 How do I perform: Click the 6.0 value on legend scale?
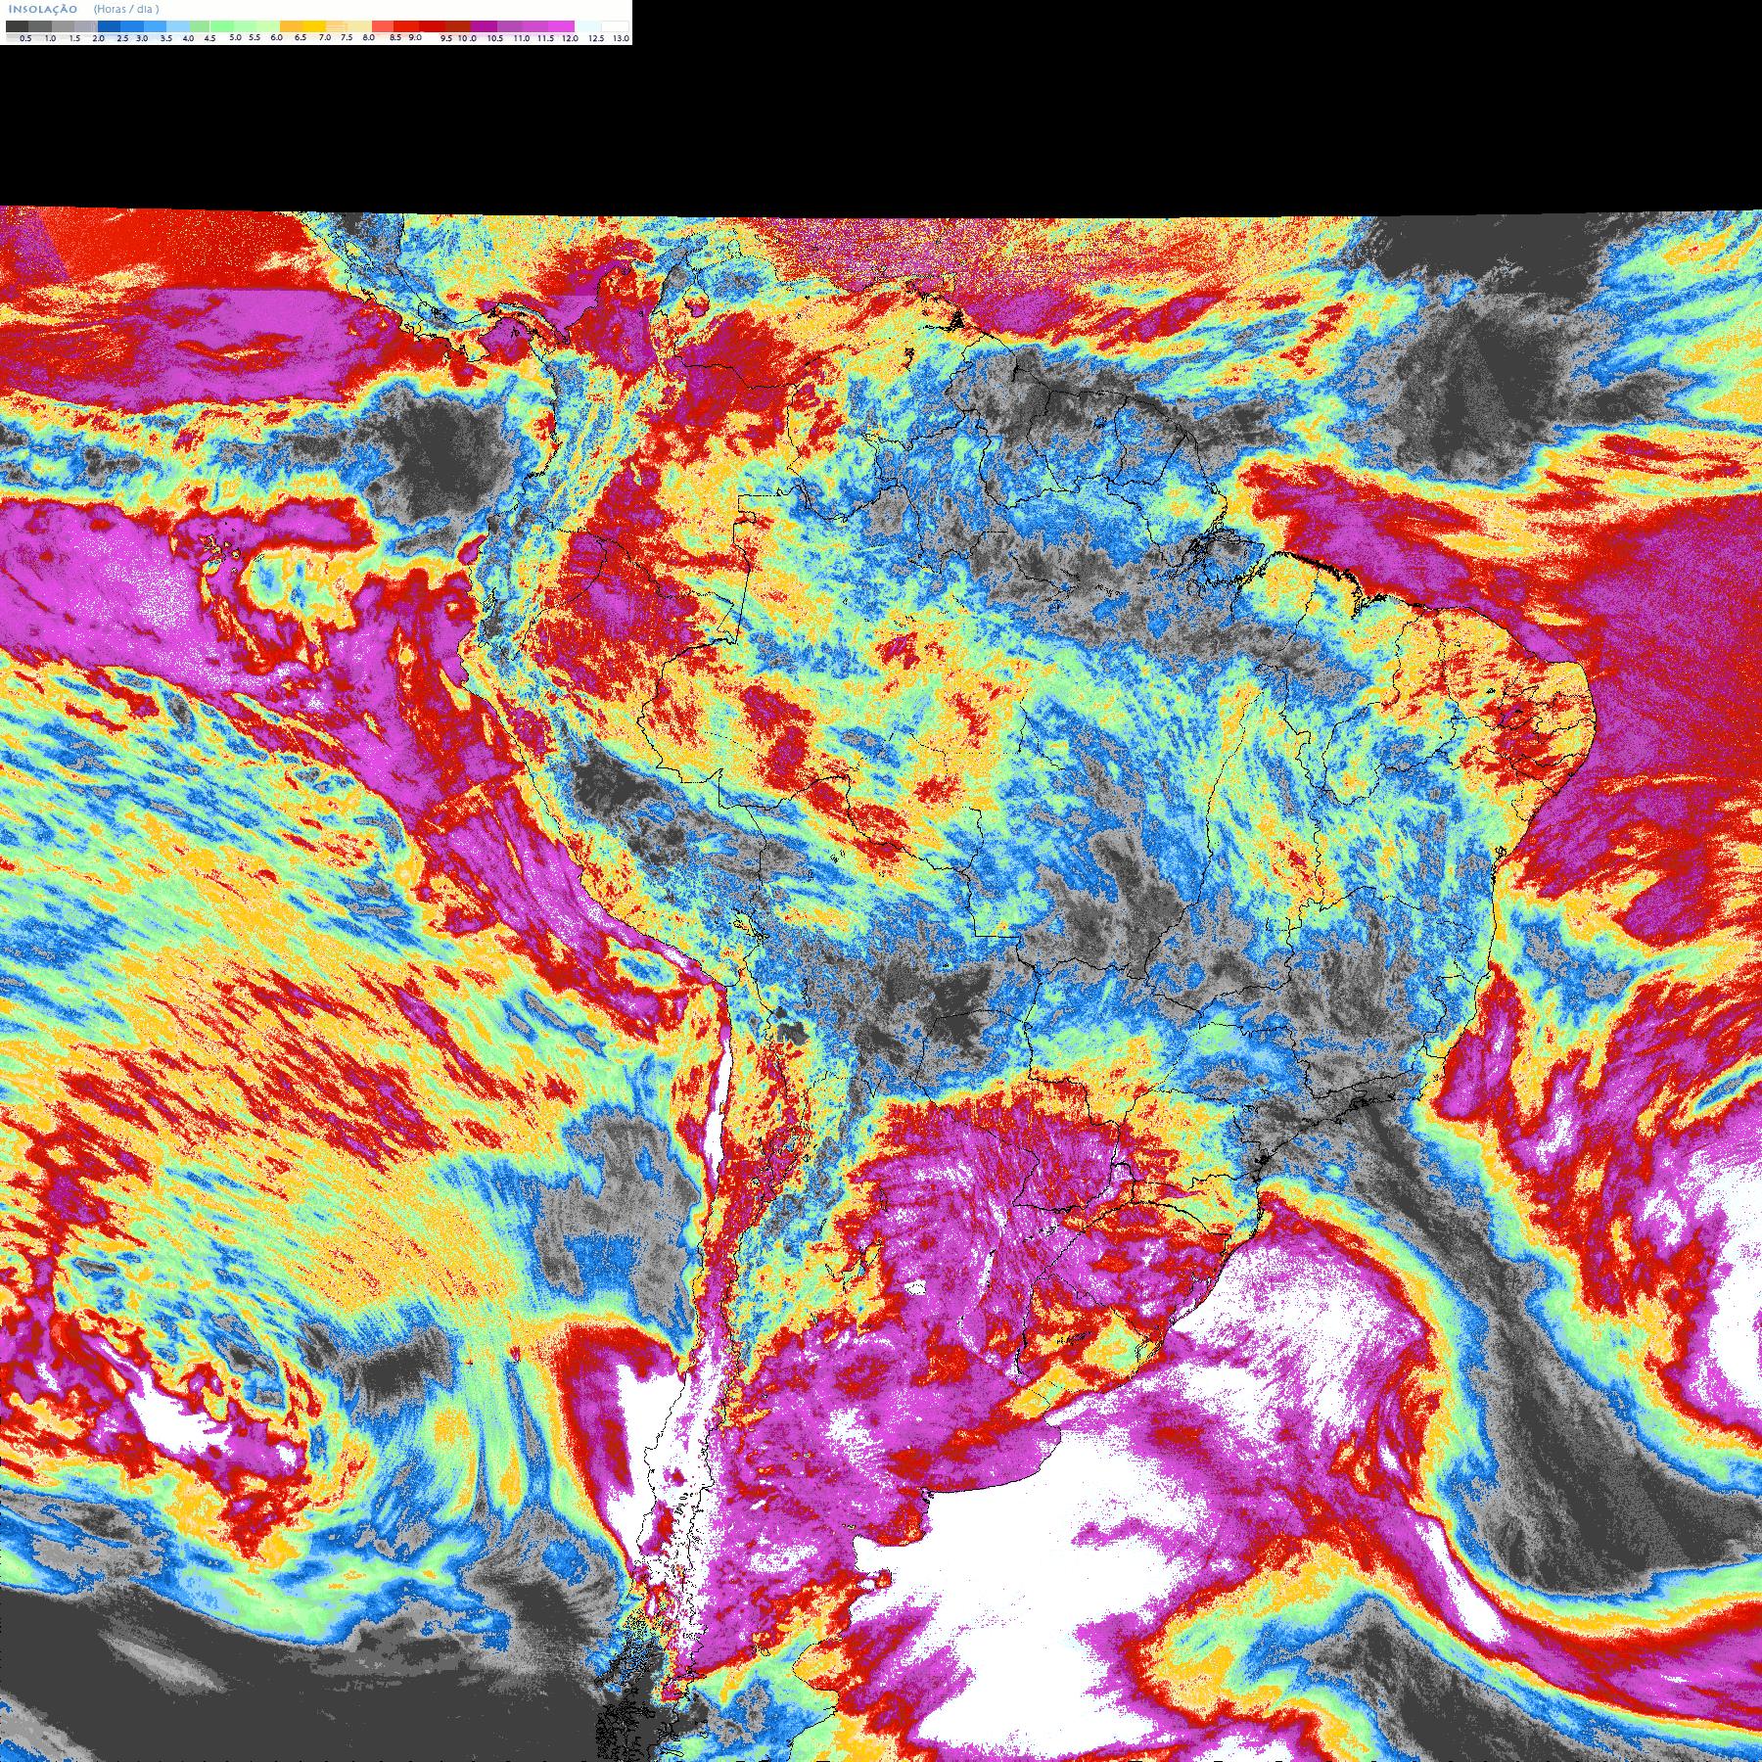coord(276,37)
